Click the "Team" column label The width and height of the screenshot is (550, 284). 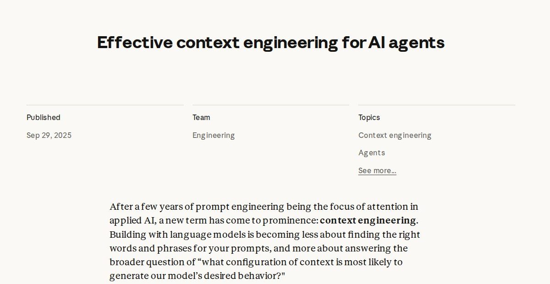click(x=201, y=117)
